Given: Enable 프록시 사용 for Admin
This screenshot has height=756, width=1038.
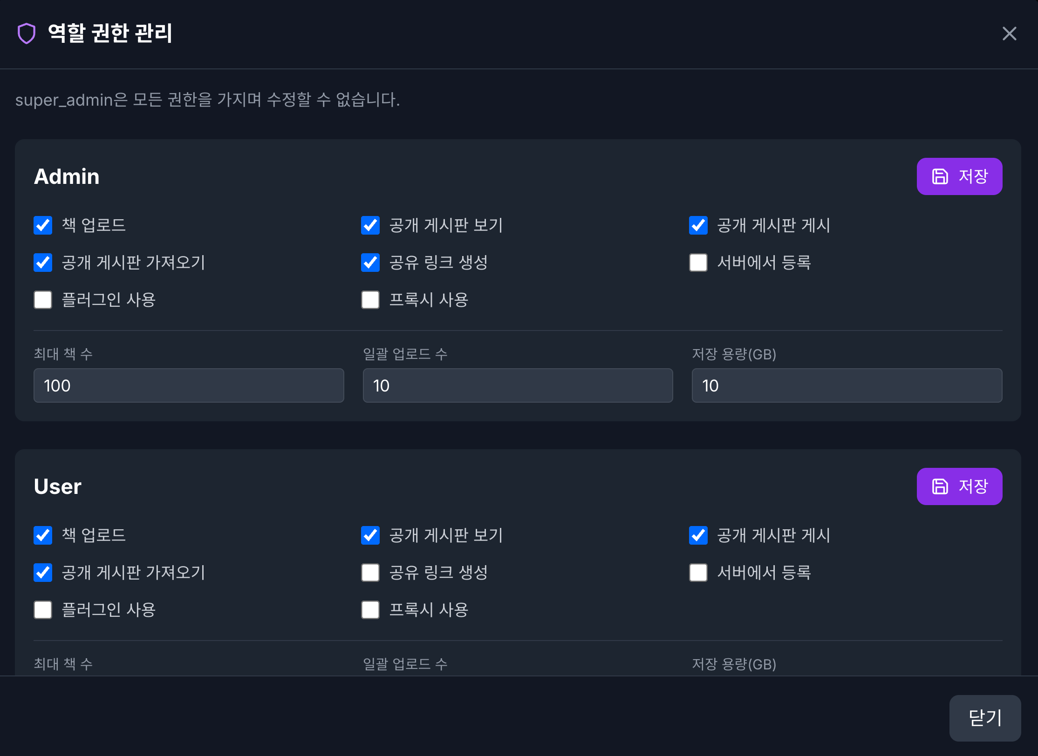Looking at the screenshot, I should [x=370, y=300].
